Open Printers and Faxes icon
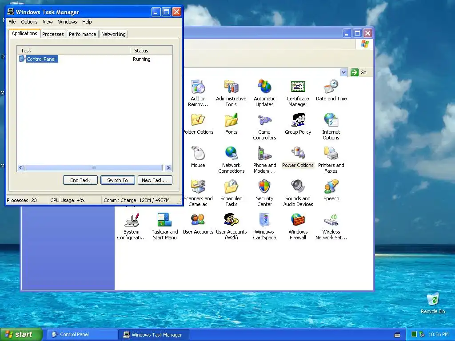This screenshot has width=455, height=341. [x=331, y=160]
